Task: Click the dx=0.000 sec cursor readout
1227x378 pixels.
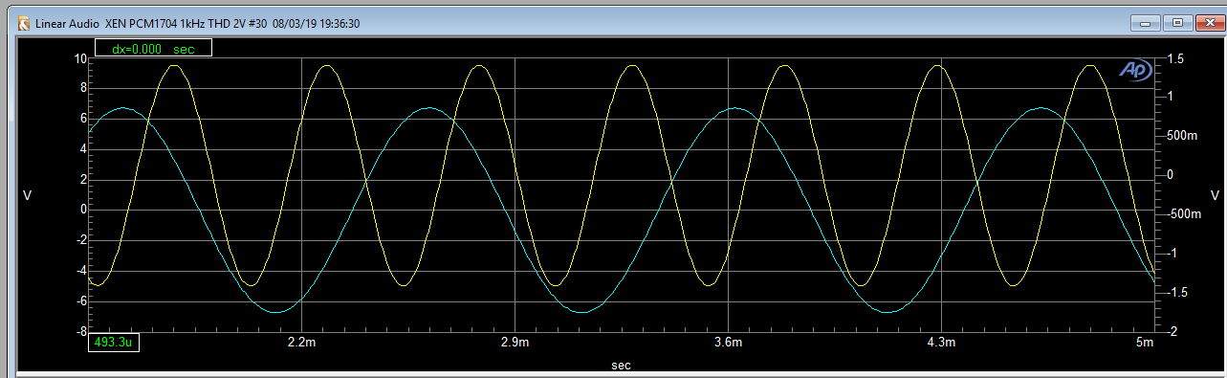Action: 153,49
